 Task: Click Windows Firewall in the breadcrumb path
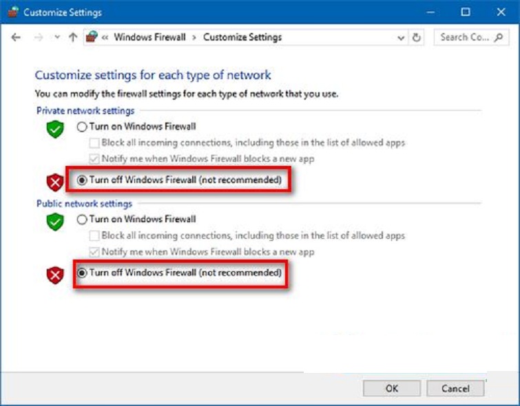click(149, 38)
